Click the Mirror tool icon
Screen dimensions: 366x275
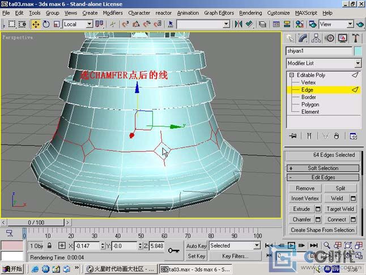click(239, 24)
